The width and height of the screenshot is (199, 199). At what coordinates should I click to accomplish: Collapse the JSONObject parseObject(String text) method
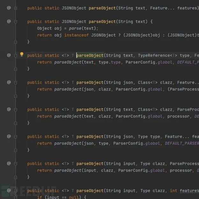(x=16, y=22)
